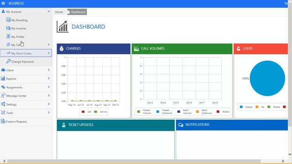Toggle green Service legend swatch in Charges
This screenshot has width=292, height=164.
click(x=96, y=112)
